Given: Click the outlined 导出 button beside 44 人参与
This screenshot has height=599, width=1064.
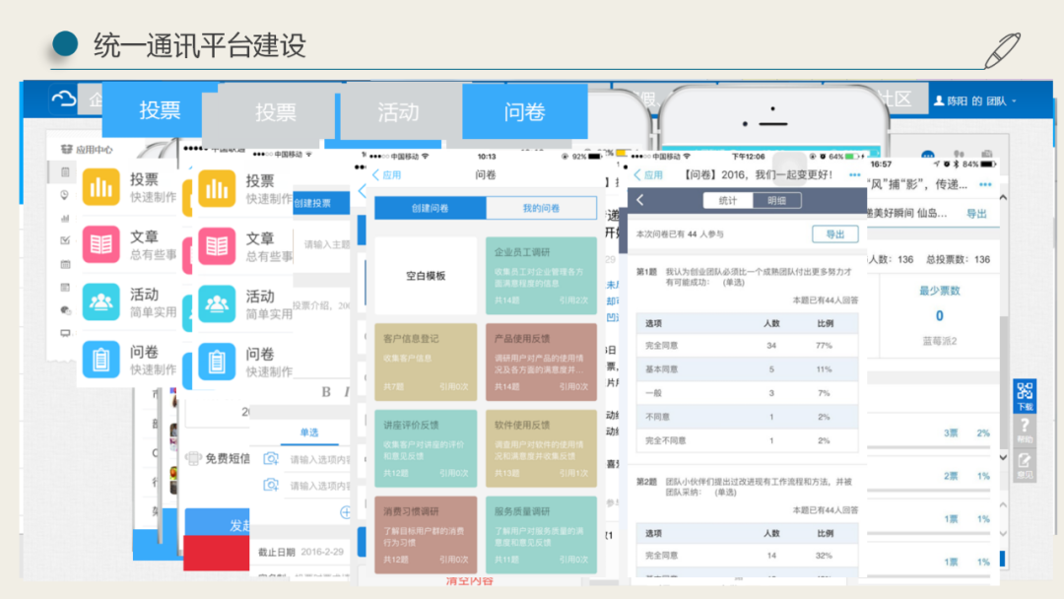Looking at the screenshot, I should point(834,234).
